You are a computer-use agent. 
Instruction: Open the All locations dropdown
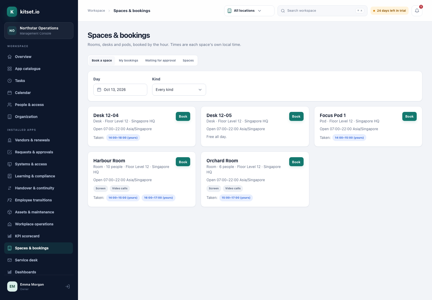pos(249,11)
